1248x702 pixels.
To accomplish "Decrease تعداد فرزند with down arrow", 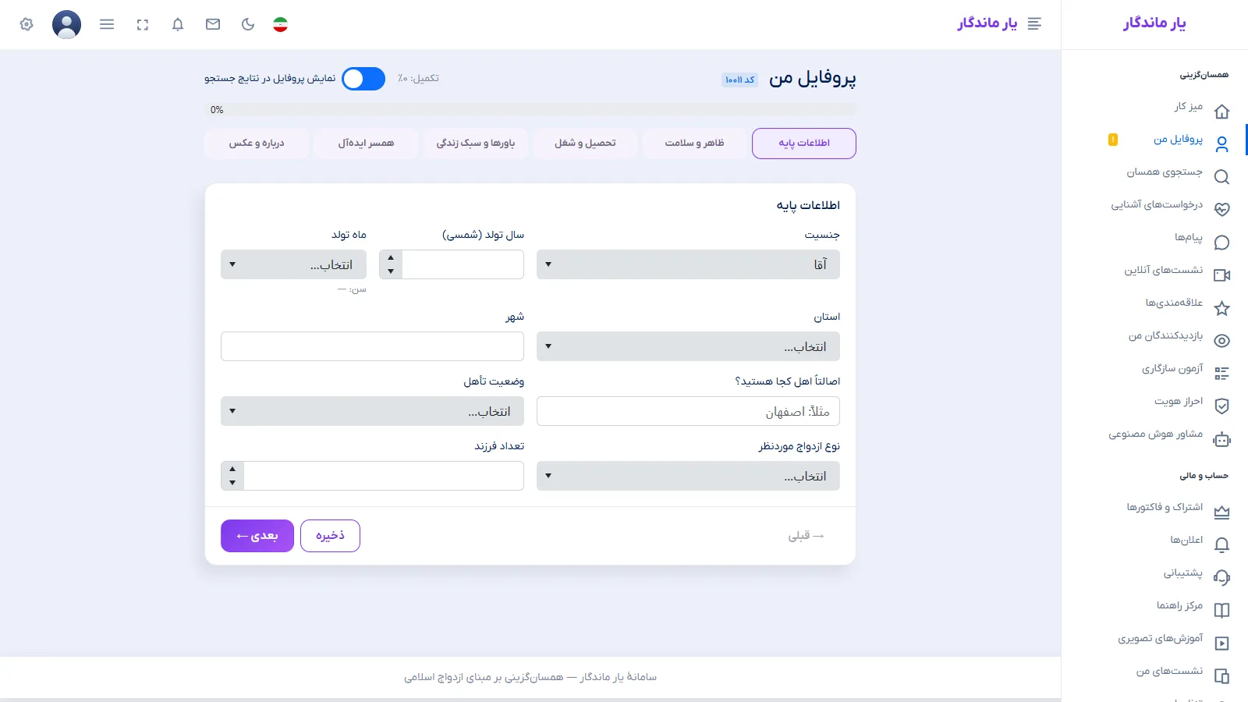I will click(232, 483).
